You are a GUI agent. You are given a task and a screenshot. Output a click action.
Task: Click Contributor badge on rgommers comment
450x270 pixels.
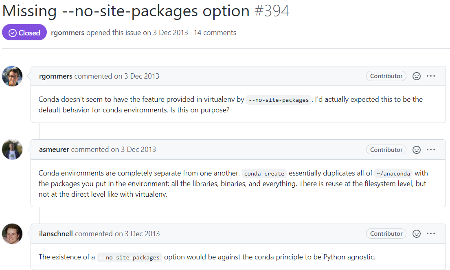tap(386, 76)
